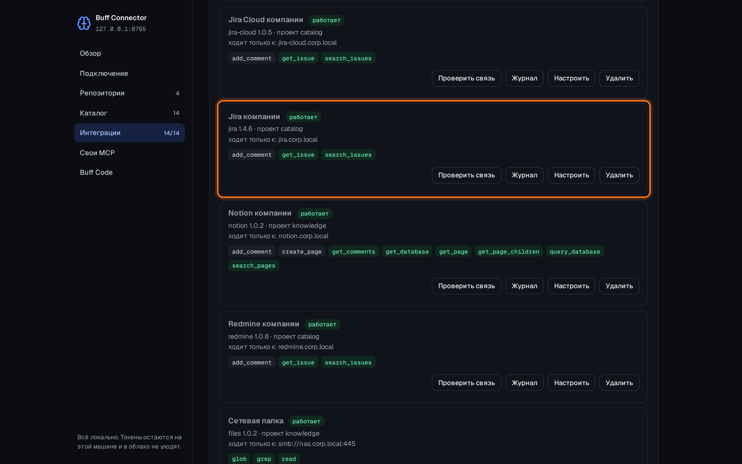Viewport: 742px width, 464px height.
Task: Click the grep tag in Сетевая папка
Action: (264, 459)
